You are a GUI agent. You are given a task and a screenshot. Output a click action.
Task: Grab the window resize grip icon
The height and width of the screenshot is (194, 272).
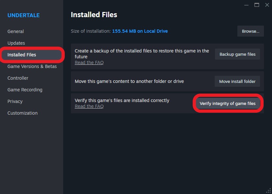coord(268,190)
